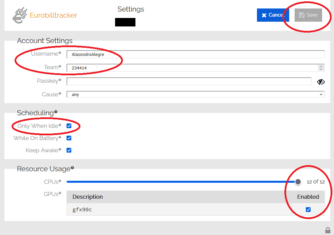Show help for While On Battery
334x235 pixels.
(x=60, y=137)
